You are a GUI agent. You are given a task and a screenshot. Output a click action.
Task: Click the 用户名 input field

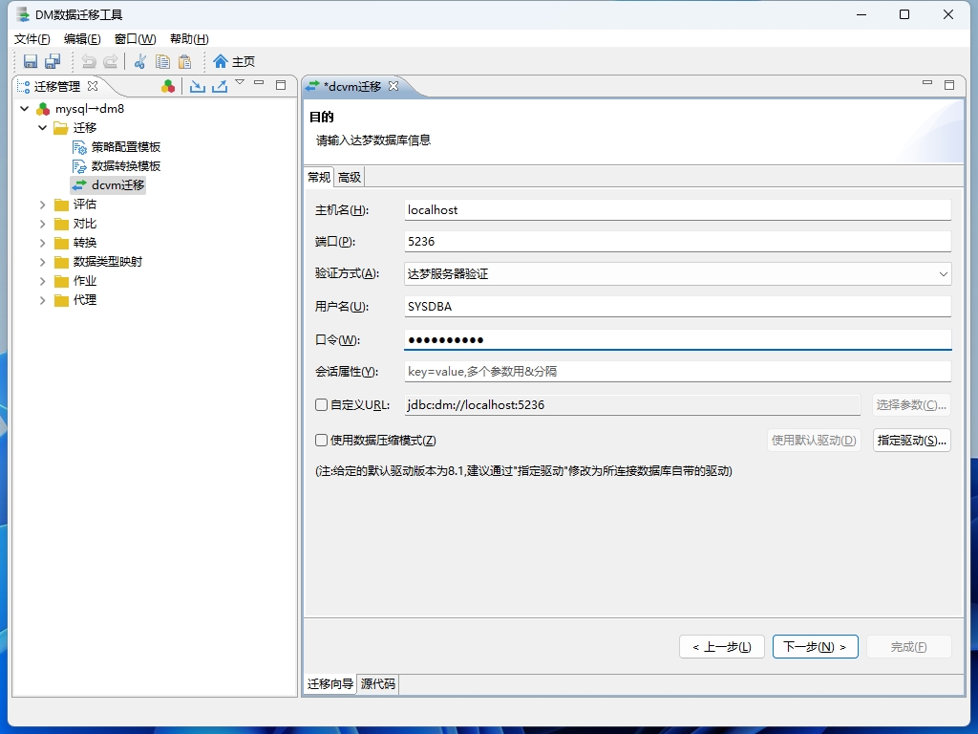(677, 307)
